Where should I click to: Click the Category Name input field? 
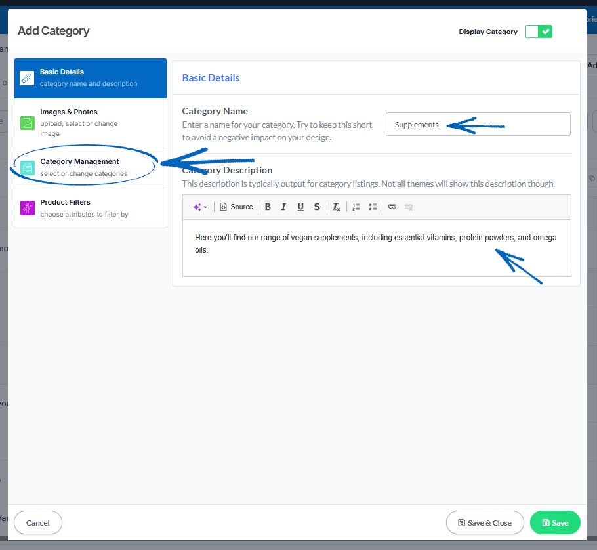[x=478, y=124]
